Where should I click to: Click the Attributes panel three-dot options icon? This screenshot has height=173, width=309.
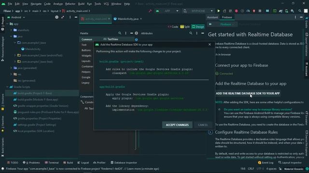click(x=197, y=33)
